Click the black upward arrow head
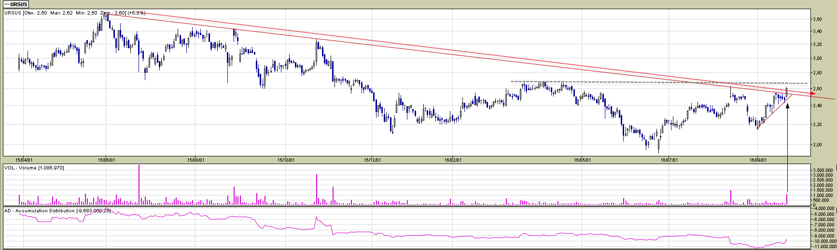The height and width of the screenshot is (250, 837). click(787, 105)
